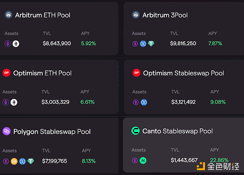
Task: Click the yellow DAI icon in Polygon pool
Action: tap(14, 161)
